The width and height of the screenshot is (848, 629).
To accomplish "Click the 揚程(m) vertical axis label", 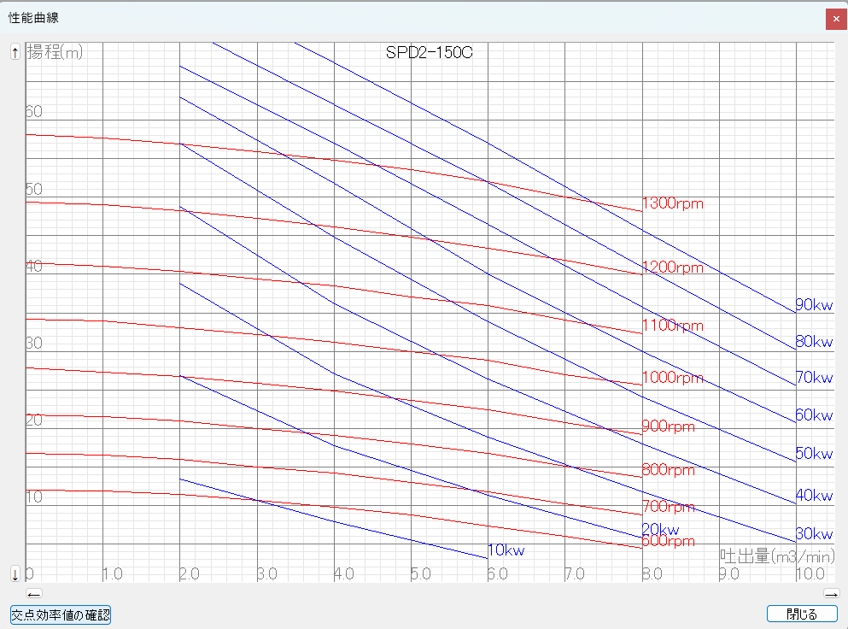I will click(55, 52).
